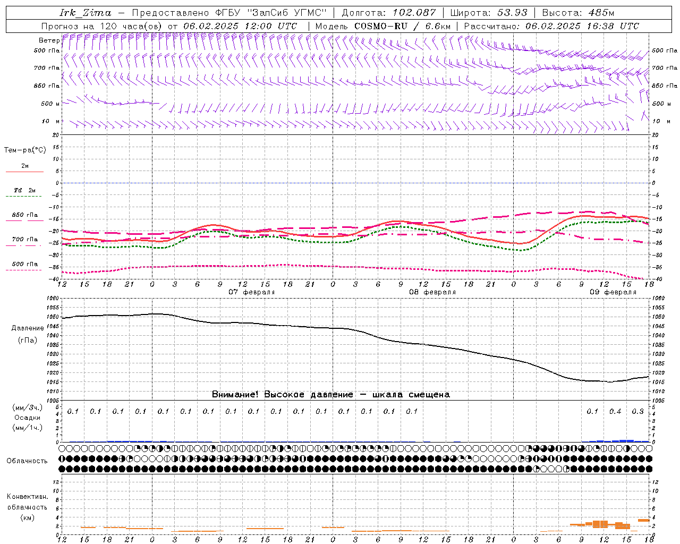Click the 'Конвективн.' convective cloud label
680x544 pixels.
pyautogui.click(x=28, y=497)
